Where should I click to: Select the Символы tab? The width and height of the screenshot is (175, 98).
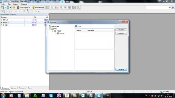[5, 88]
